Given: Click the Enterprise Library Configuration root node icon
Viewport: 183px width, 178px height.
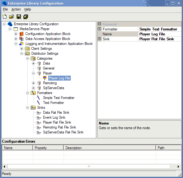Looking at the screenshot, I should pos(10,24).
